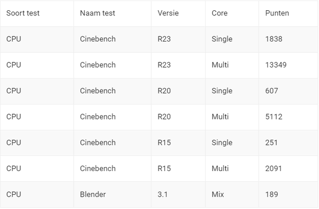Click the score 251 cell
This screenshot has height=209, width=319.
(272, 142)
